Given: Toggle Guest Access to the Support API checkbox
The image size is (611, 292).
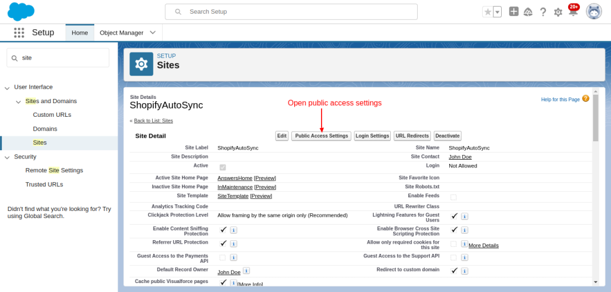Looking at the screenshot, I should [x=453, y=257].
